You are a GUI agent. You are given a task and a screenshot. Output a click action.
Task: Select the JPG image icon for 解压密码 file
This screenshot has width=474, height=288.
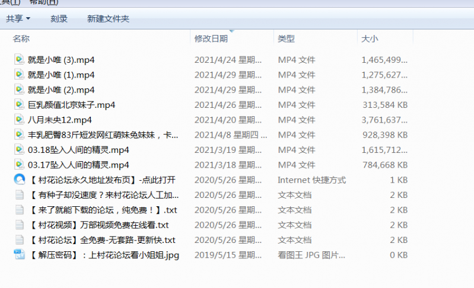point(20,255)
